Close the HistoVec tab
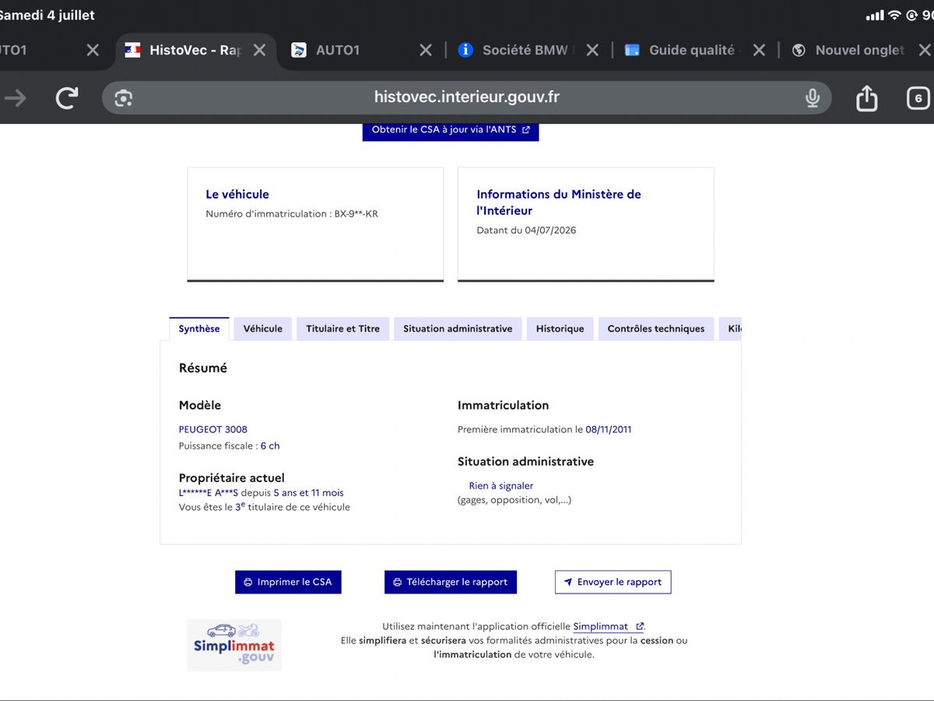Screen dimensions: 934x701 point(259,50)
